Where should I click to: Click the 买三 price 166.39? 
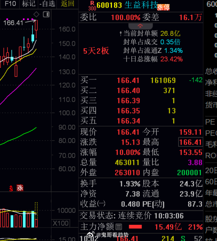[128, 101]
